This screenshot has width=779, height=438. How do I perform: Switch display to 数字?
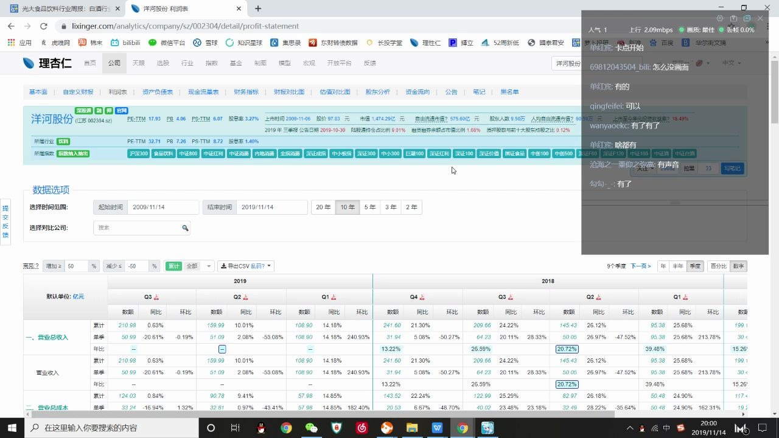[x=738, y=266]
